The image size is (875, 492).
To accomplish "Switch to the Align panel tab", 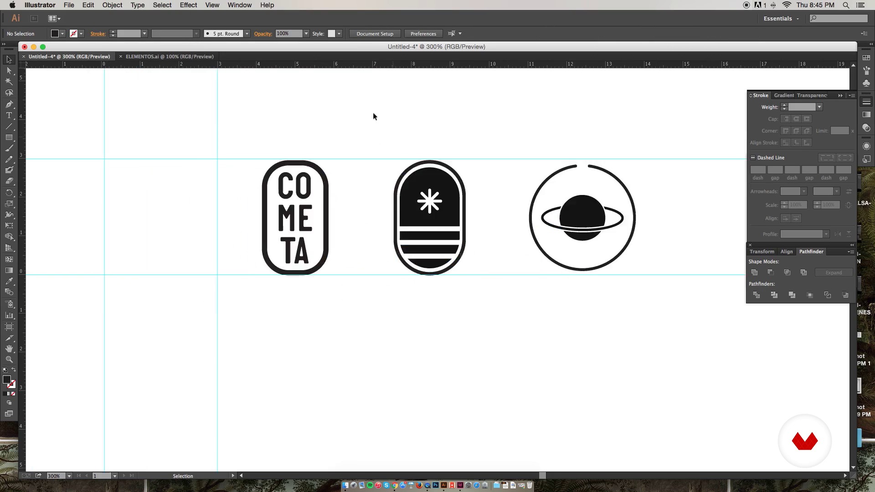I will [x=786, y=251].
